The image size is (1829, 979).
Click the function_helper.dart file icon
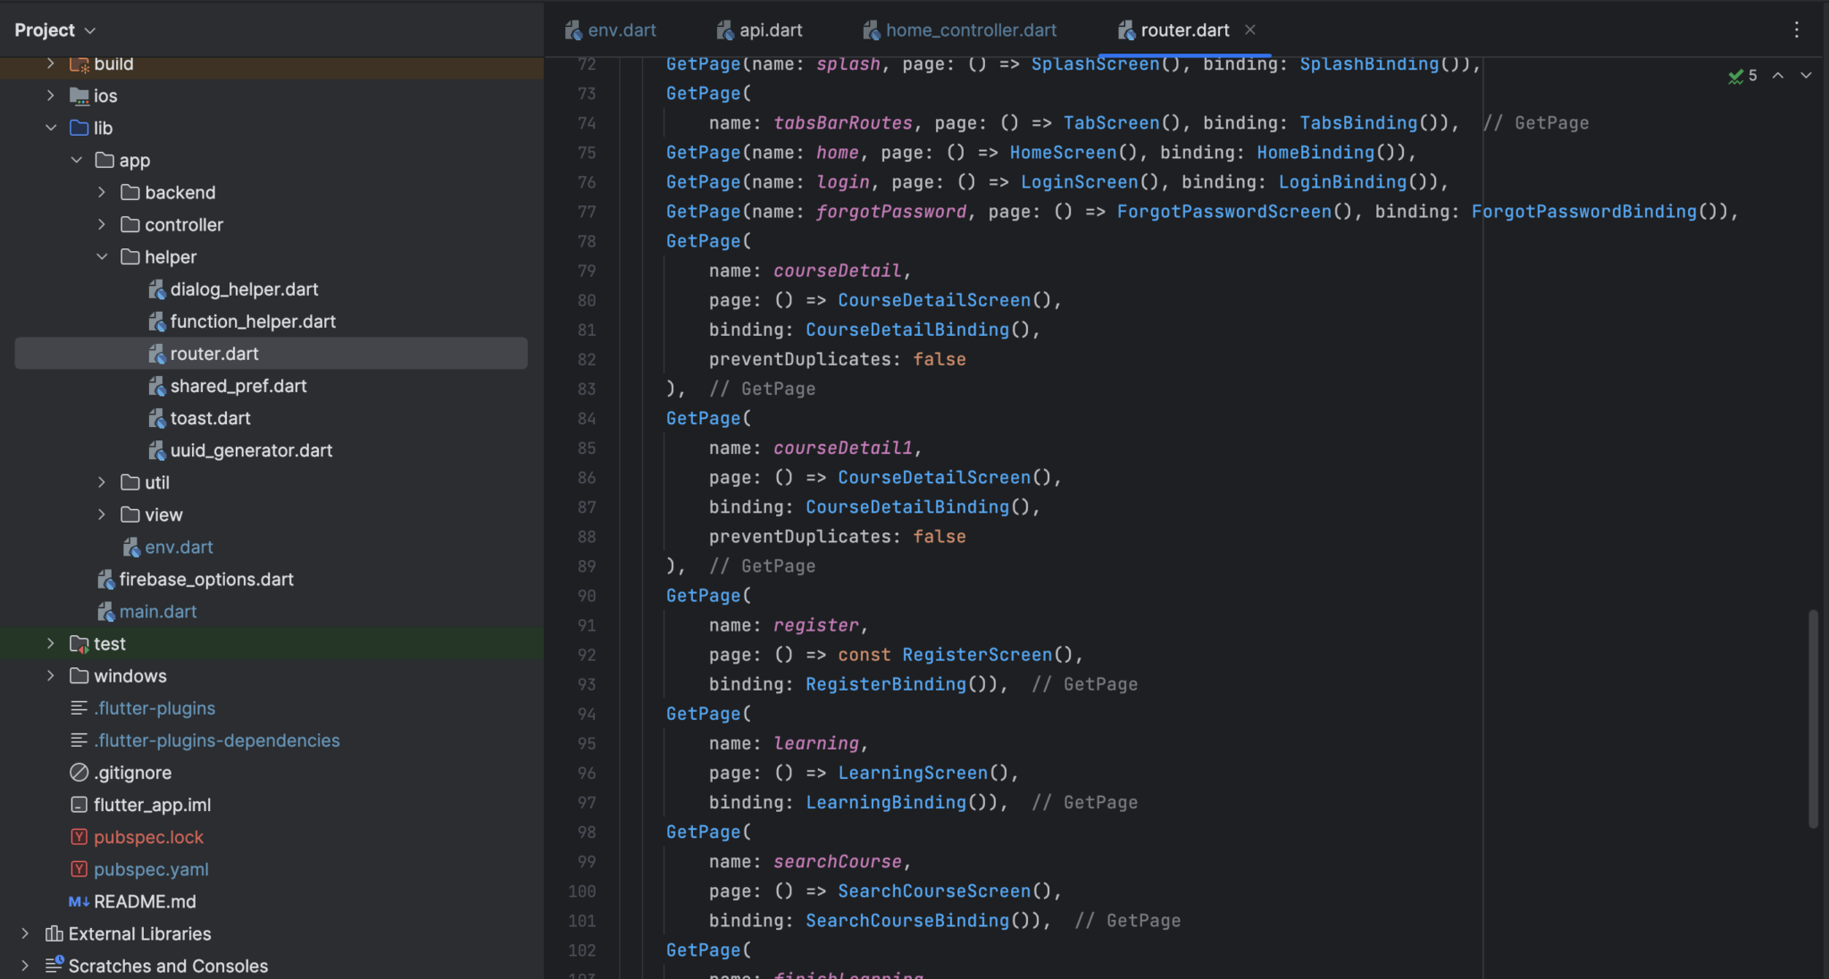coord(156,322)
